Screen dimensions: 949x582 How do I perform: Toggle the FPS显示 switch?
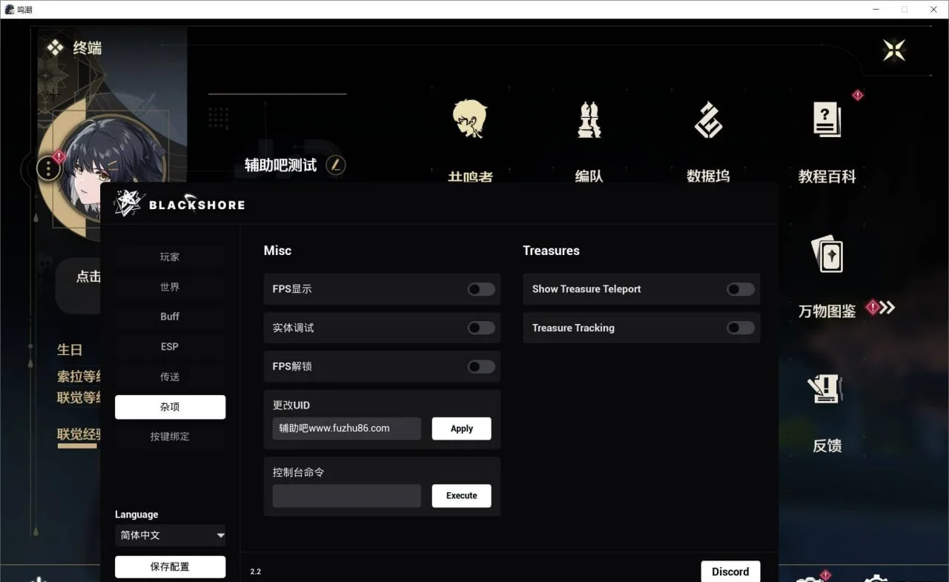point(481,289)
